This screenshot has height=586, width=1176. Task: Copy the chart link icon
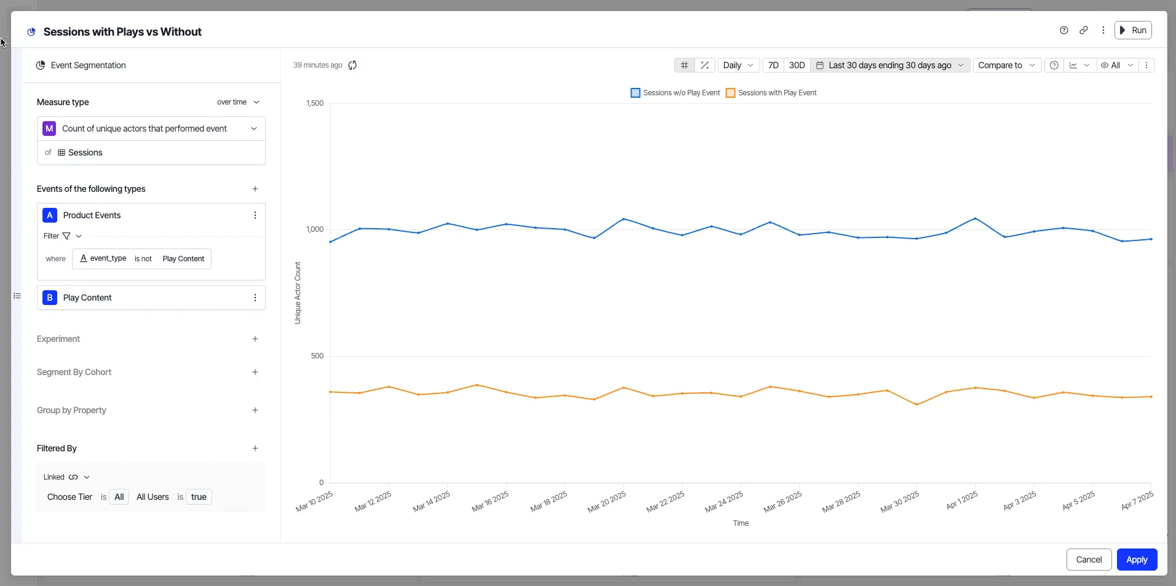[1084, 30]
